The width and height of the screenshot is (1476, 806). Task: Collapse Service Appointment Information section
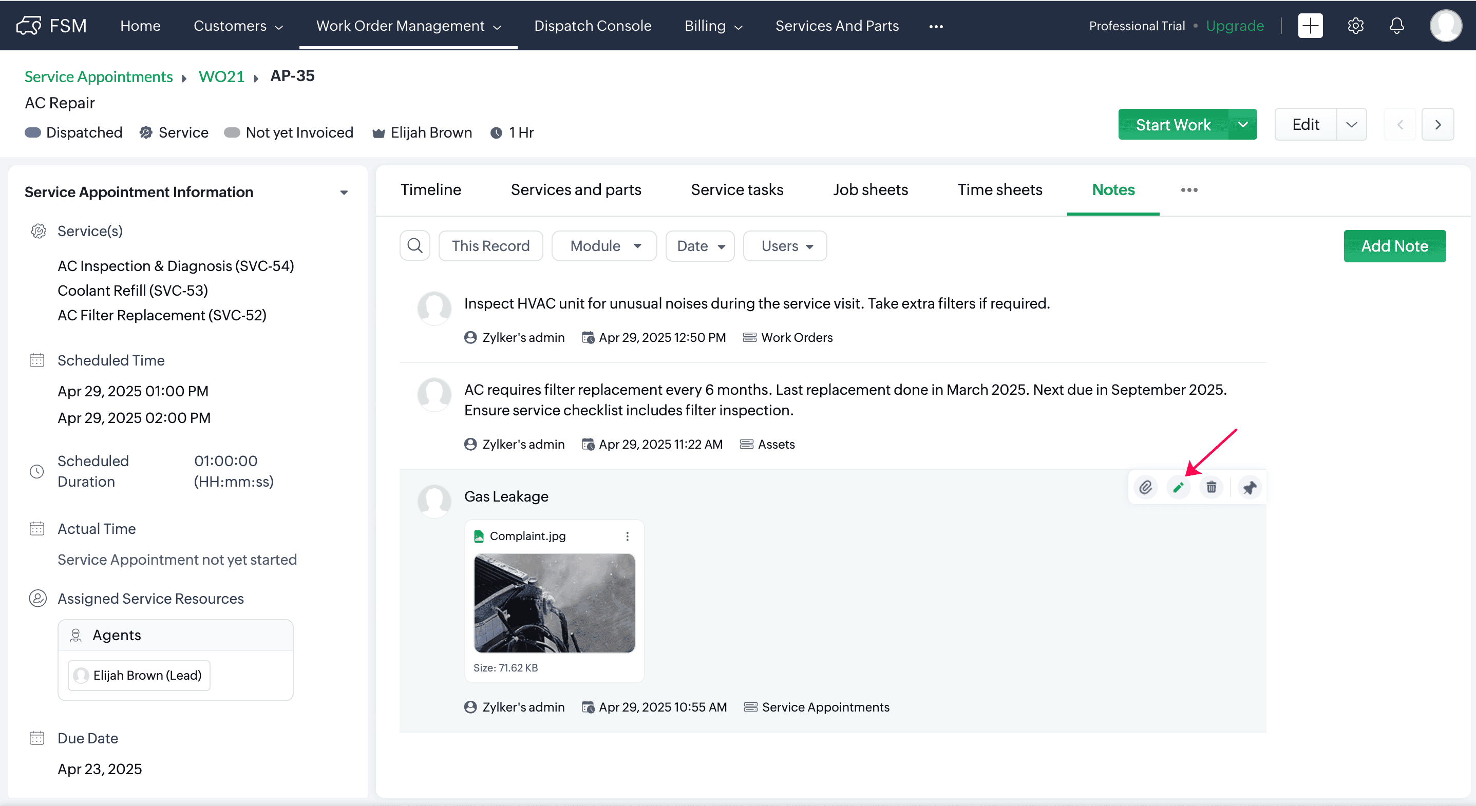[x=344, y=193]
